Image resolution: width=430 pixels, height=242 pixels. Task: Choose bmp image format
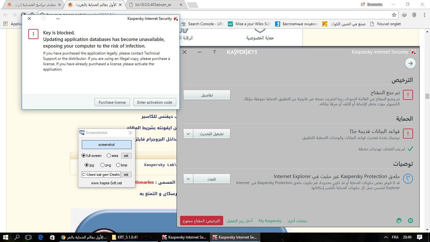[122, 165]
